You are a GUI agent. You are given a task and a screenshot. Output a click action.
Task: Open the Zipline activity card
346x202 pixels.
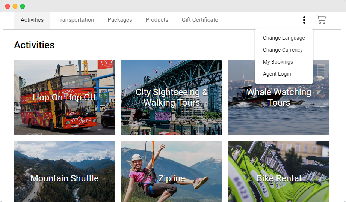click(172, 171)
